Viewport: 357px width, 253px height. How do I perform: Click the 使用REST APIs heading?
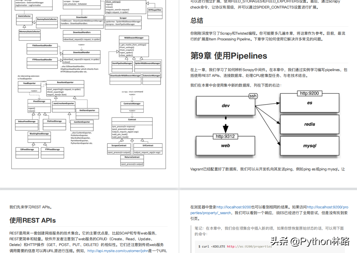click(x=32, y=221)
